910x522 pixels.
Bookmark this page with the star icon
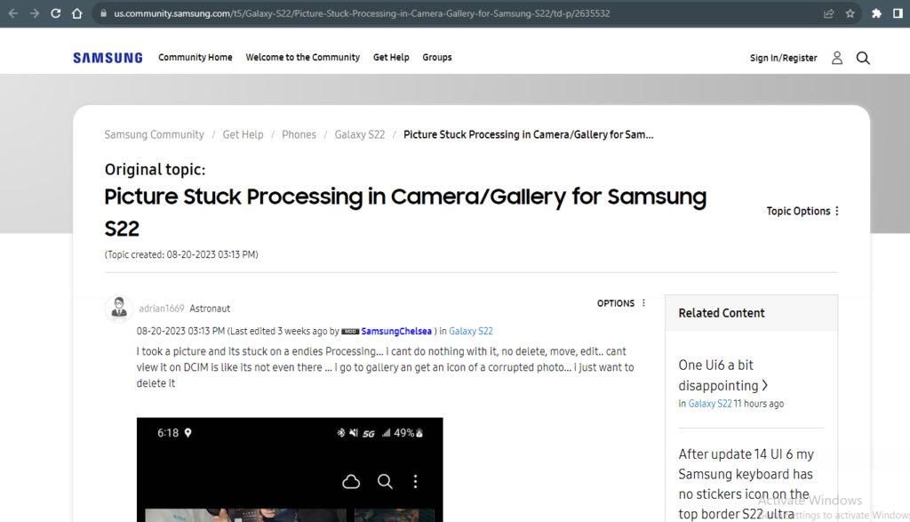coord(850,13)
